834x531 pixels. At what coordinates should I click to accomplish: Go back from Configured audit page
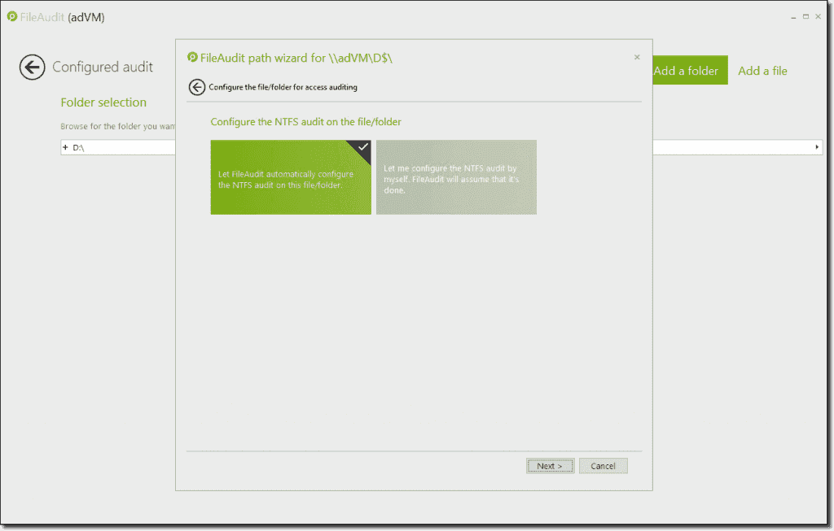pos(33,67)
